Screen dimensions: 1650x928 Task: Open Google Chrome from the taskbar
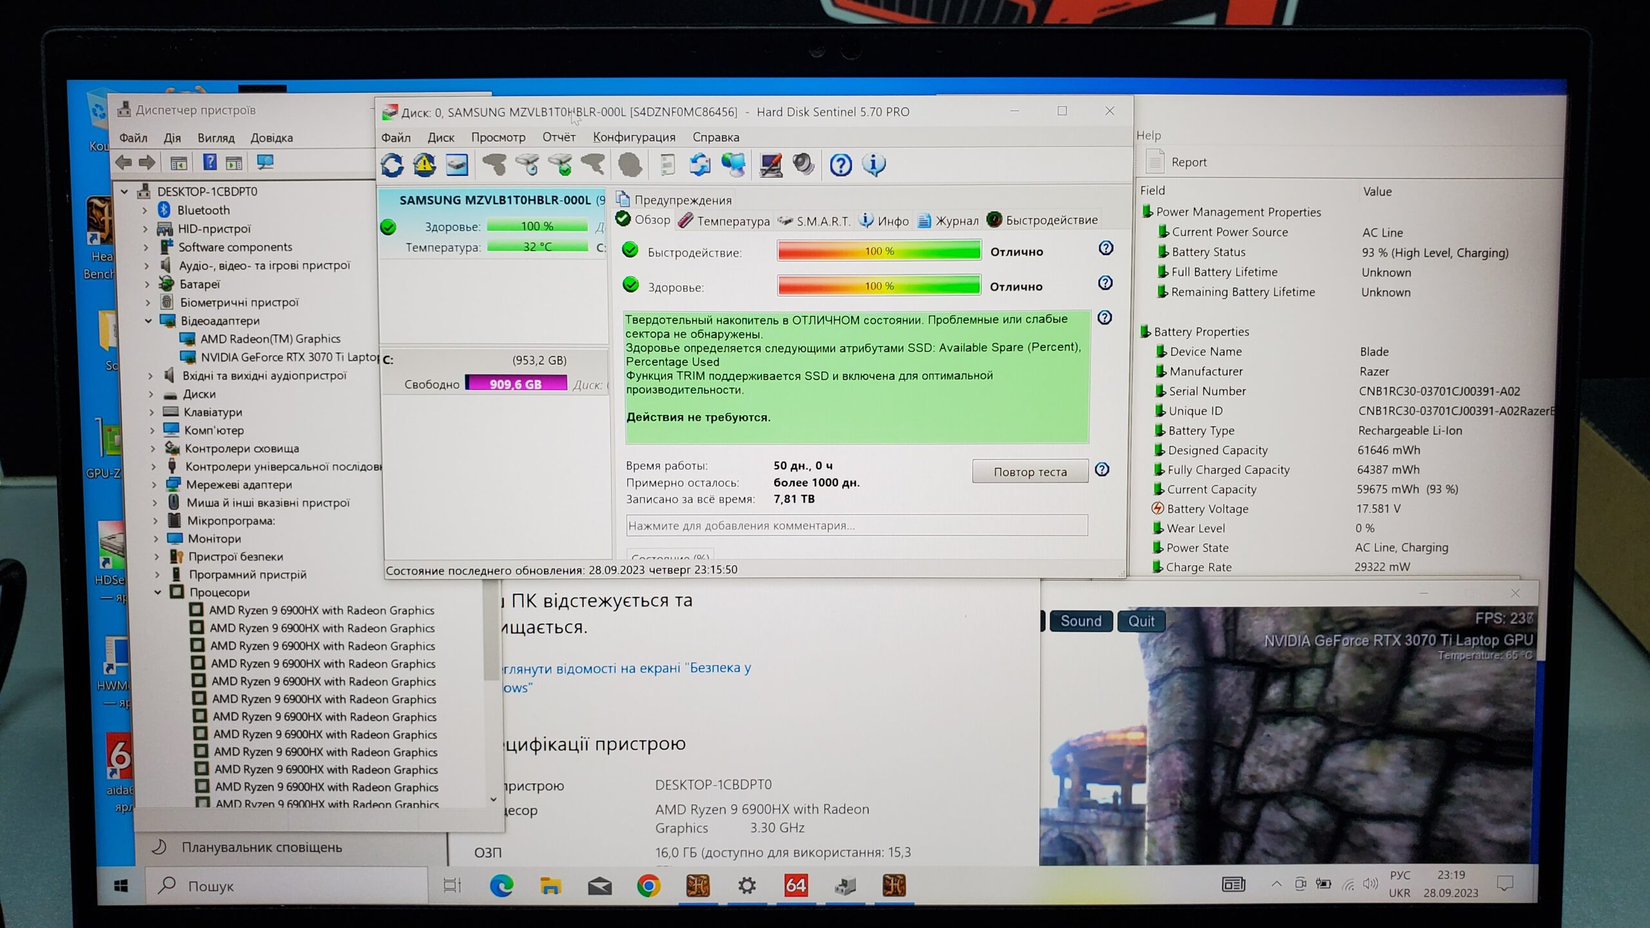click(648, 886)
